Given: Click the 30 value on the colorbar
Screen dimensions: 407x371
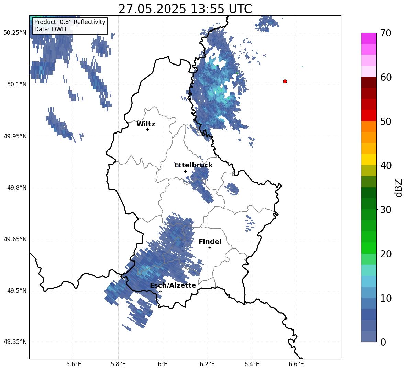Looking at the screenshot, I should [x=386, y=210].
